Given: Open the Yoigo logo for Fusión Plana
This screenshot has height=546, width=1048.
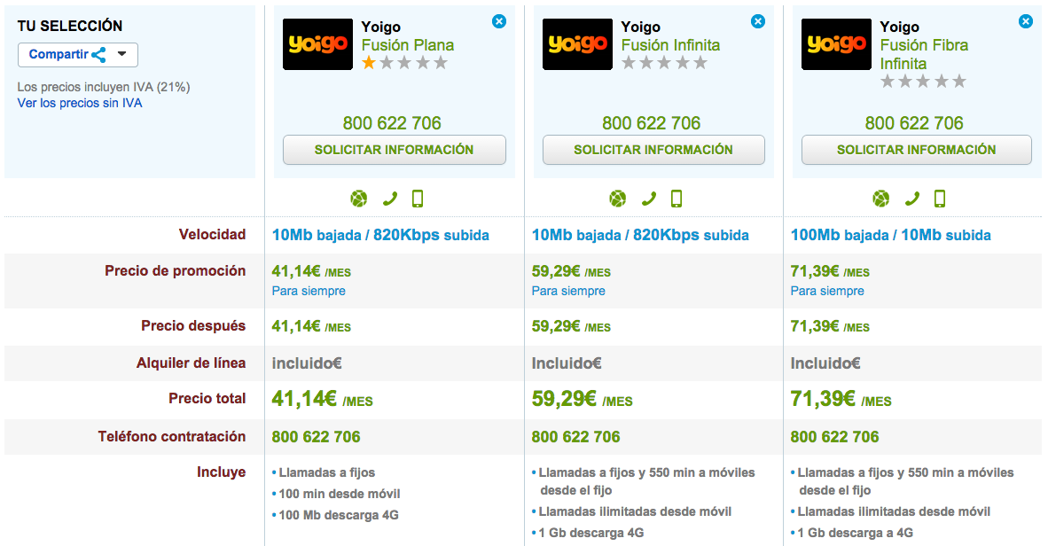Looking at the screenshot, I should [x=317, y=44].
